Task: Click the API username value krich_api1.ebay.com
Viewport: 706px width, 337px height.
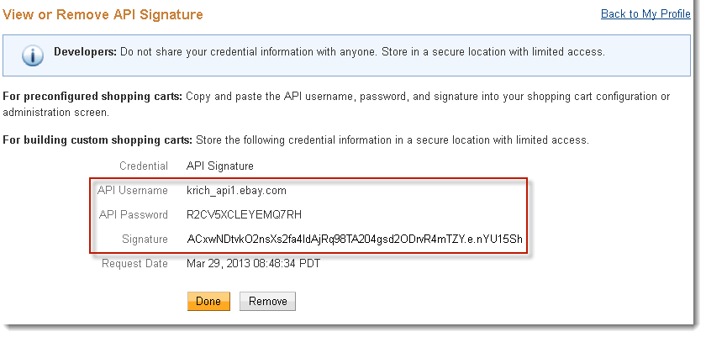Action: pyautogui.click(x=236, y=191)
